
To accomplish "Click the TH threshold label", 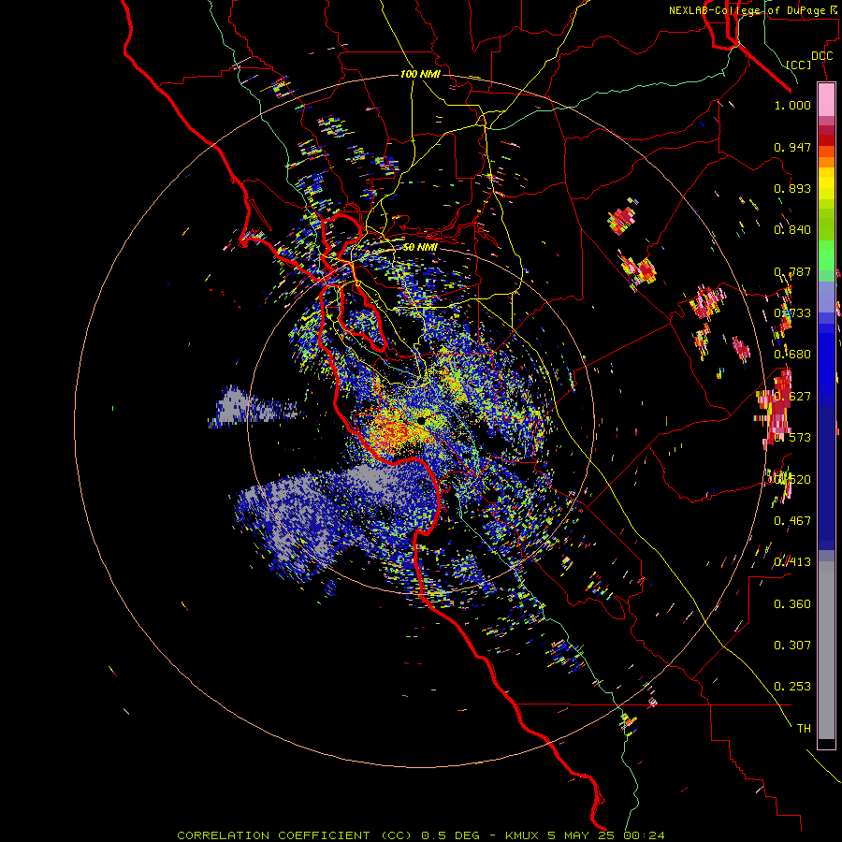I will [x=804, y=728].
